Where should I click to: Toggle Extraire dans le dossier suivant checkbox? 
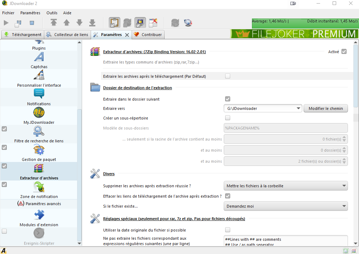[228, 99]
